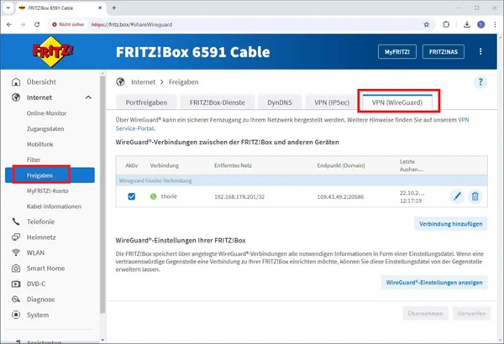Viewport: 504px width, 344px height.
Task: Open browser downloads icon
Action: point(467,24)
